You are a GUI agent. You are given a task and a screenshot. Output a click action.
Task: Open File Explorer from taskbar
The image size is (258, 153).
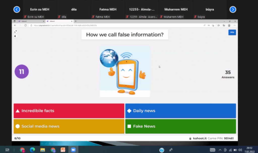(43, 150)
